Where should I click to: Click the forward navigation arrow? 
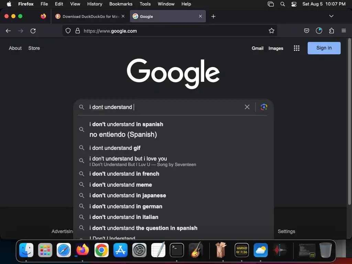(21, 31)
